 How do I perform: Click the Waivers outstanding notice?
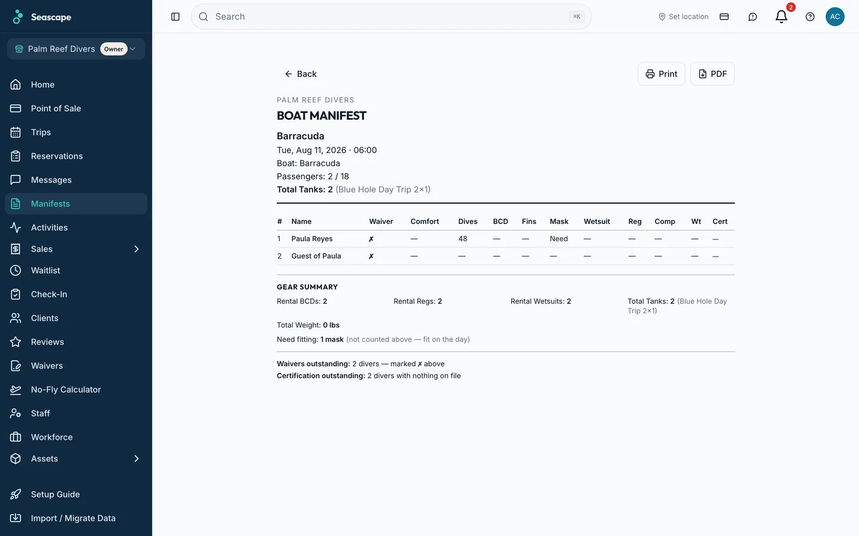coord(361,364)
